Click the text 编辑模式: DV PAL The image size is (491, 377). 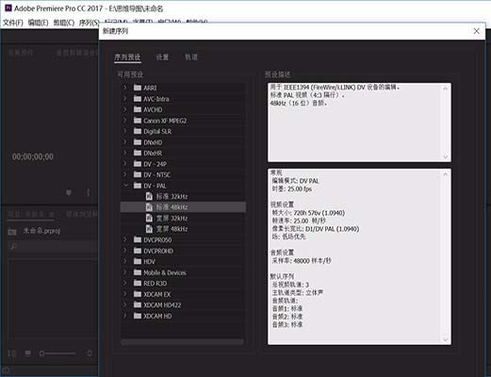click(x=295, y=181)
